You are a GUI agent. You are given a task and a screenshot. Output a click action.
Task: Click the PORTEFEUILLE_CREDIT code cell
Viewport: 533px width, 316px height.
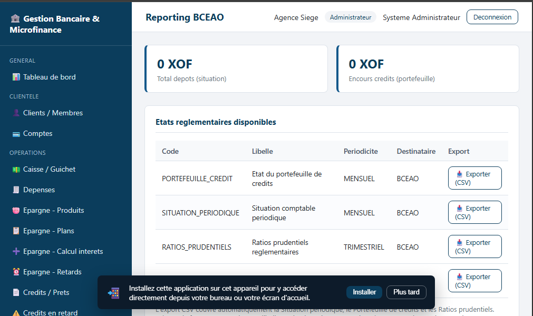197,179
